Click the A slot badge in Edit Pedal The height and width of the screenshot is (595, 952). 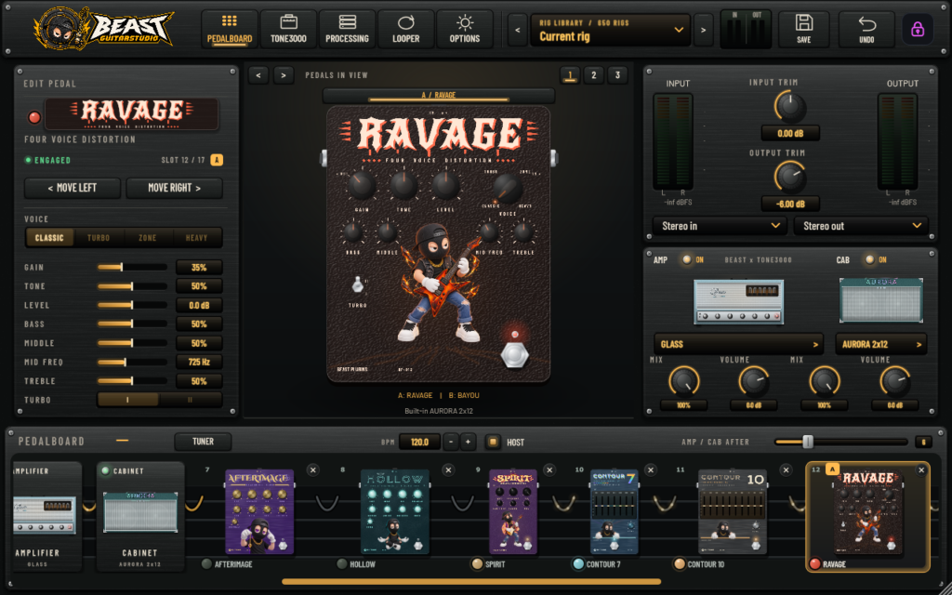tap(217, 160)
